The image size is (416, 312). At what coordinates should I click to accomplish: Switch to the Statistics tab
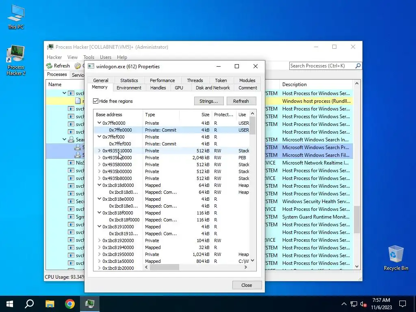click(x=129, y=80)
